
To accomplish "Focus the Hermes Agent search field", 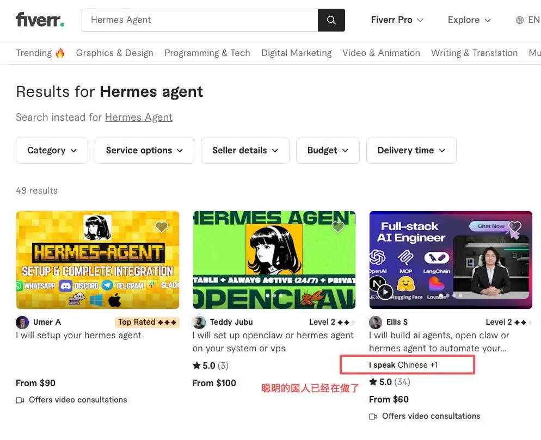I will tap(200, 20).
